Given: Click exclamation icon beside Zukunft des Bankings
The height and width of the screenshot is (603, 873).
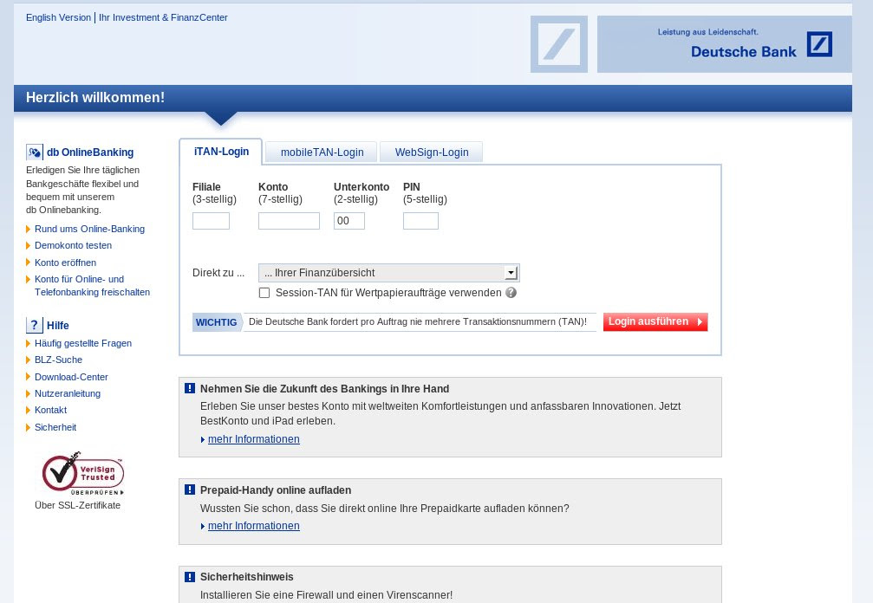Looking at the screenshot, I should (190, 388).
